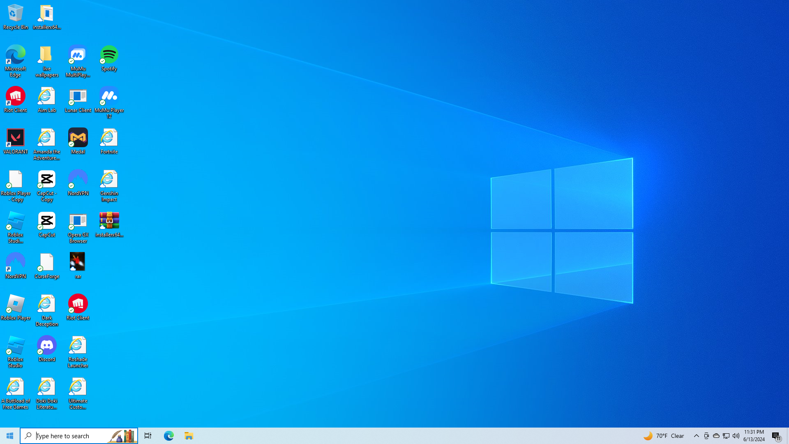Select the Roshade Launcher icon
The width and height of the screenshot is (789, 444).
click(78, 351)
